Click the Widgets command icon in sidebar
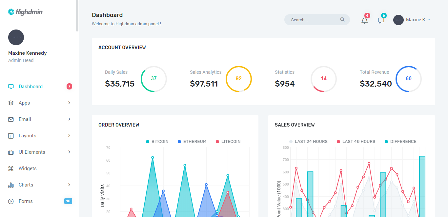 point(11,168)
